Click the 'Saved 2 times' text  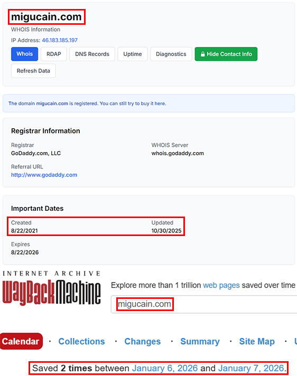(x=62, y=368)
